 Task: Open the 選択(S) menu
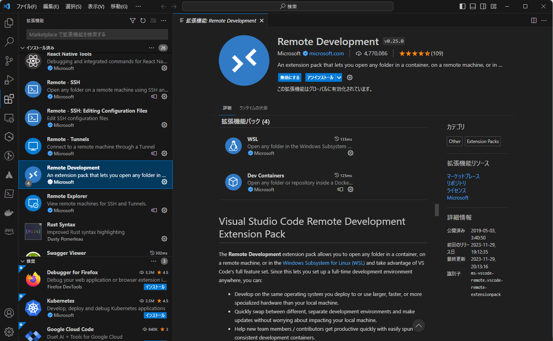73,6
